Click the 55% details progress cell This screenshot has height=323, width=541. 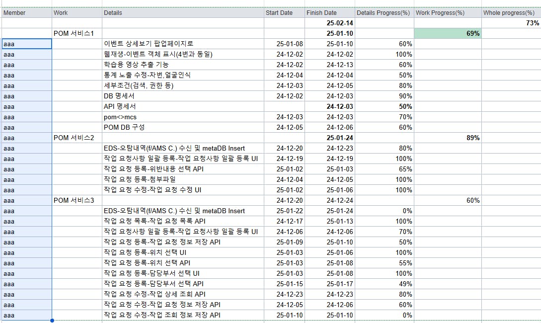[x=385, y=263]
